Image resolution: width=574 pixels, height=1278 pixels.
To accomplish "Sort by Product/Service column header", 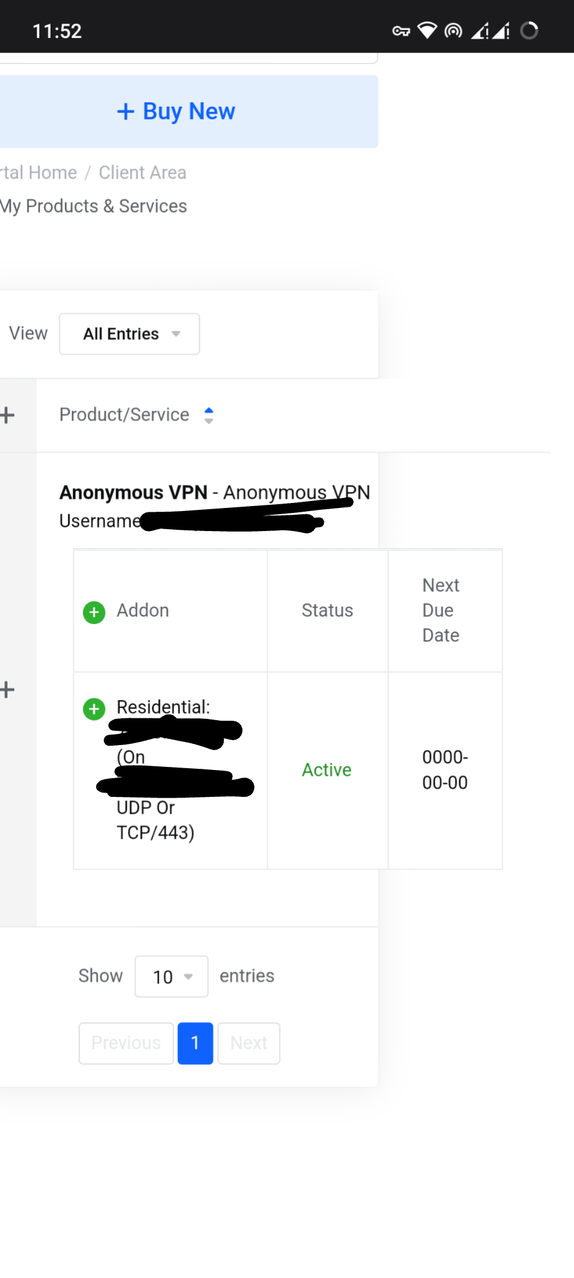I will coord(124,415).
